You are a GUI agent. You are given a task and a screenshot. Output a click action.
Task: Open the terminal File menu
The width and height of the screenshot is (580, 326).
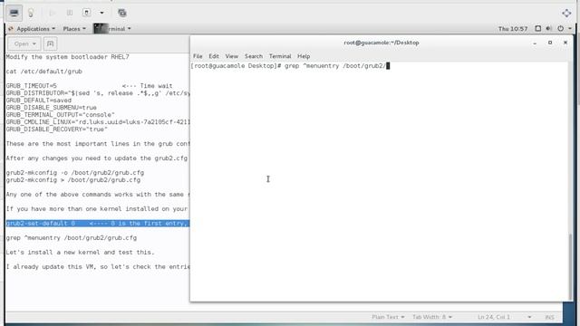pyautogui.click(x=198, y=56)
